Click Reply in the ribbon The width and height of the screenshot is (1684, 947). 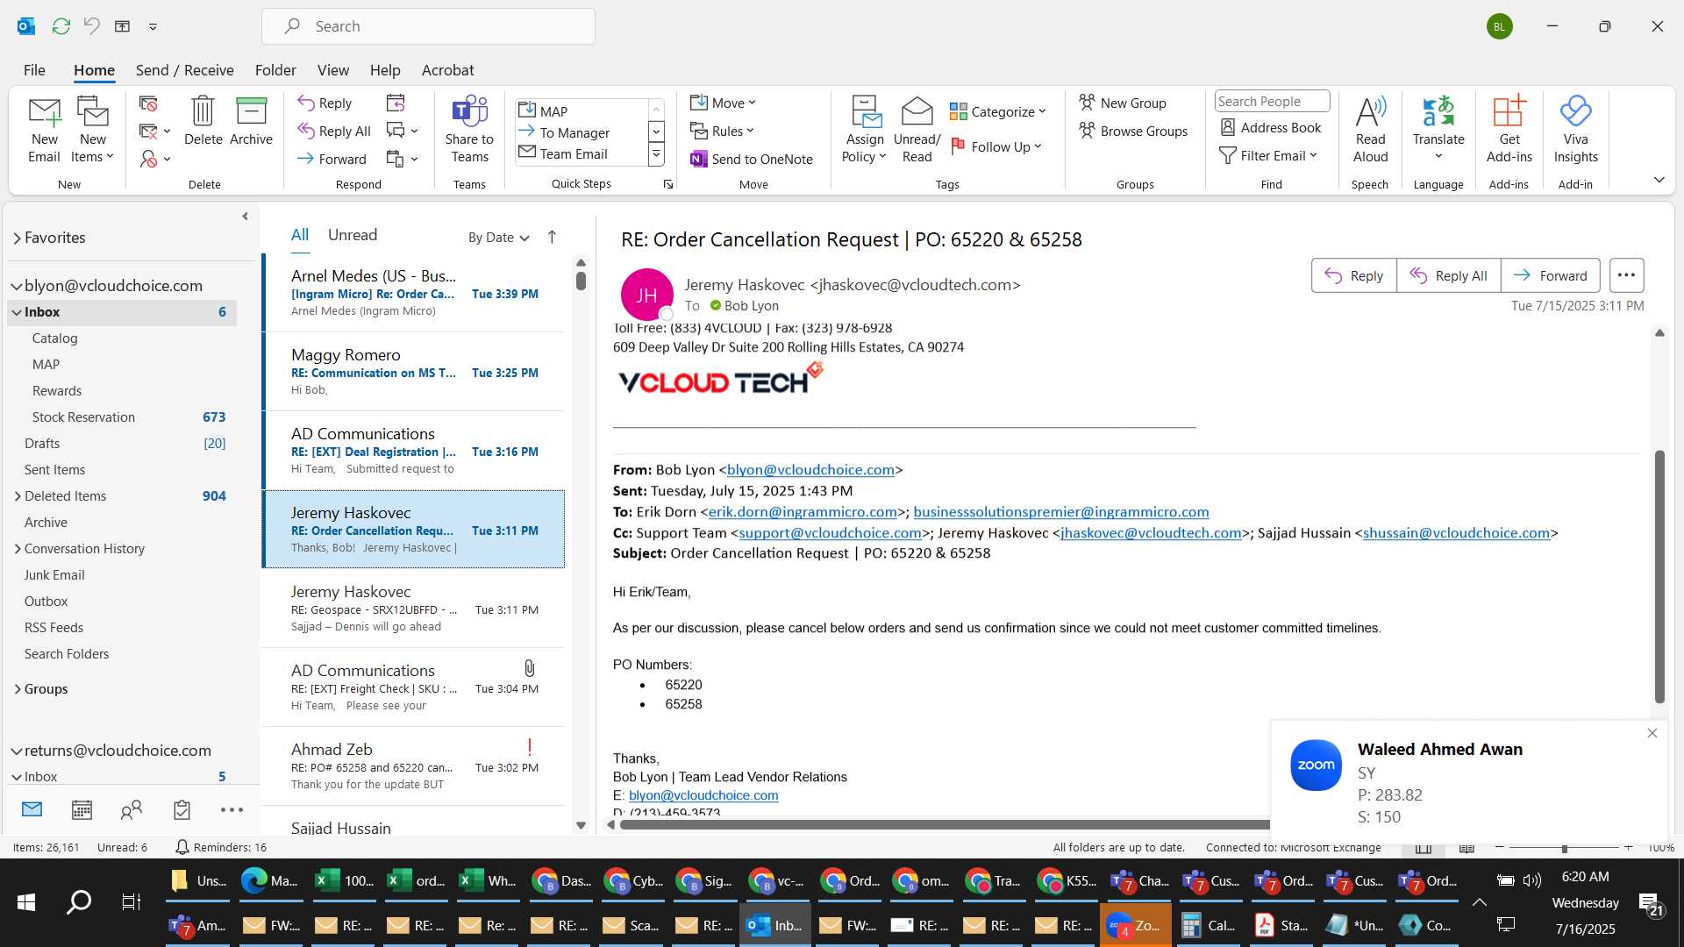pos(325,103)
